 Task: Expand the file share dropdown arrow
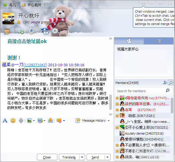pos(13,32)
